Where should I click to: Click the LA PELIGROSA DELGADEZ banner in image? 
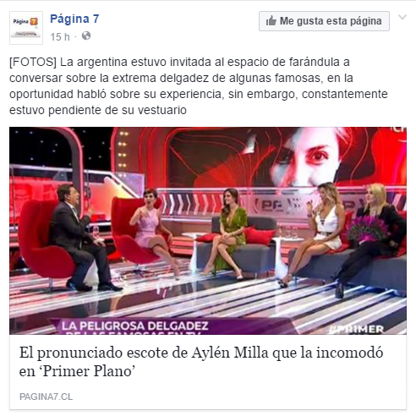point(134,327)
